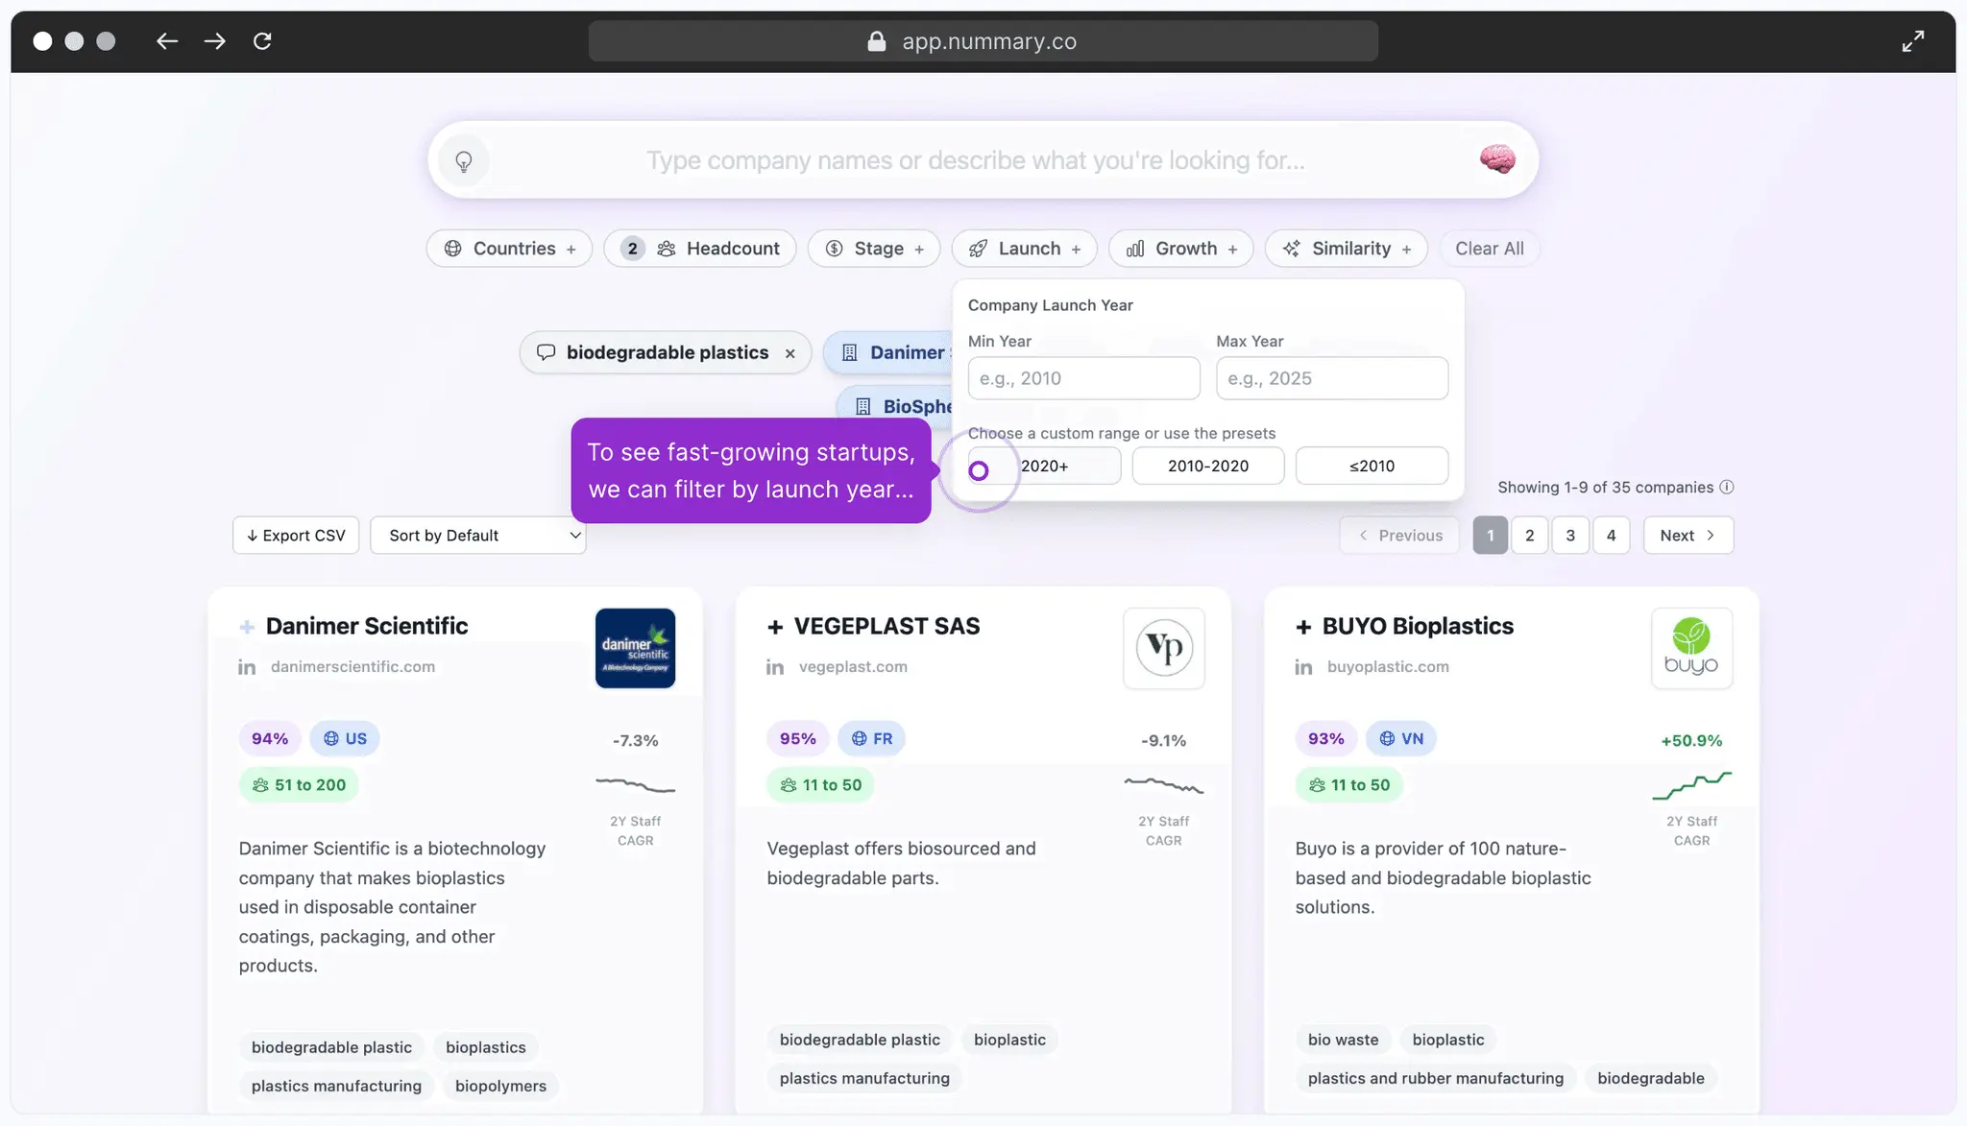Screen dimensions: 1967x1126
Task: Select the ≤2010 launch year preset
Action: click(x=1372, y=466)
